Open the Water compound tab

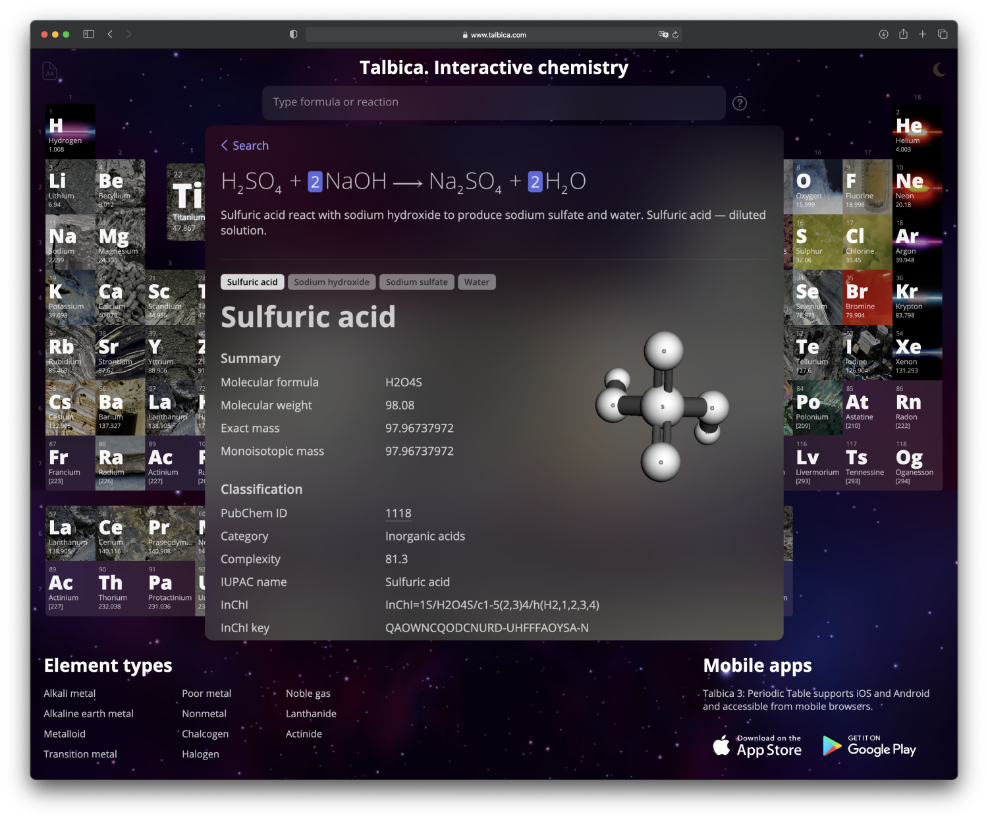point(476,282)
